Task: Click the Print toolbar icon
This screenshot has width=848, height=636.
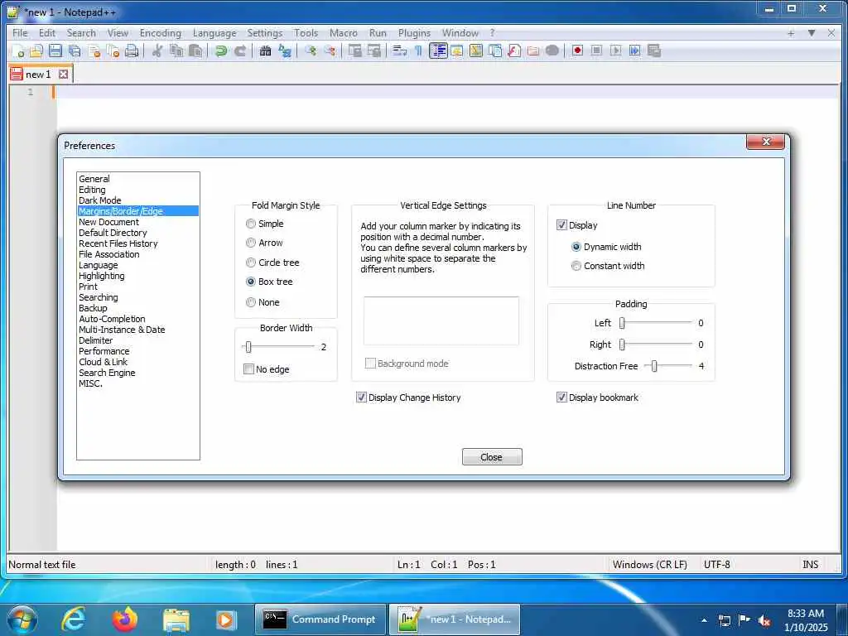Action: pos(132,51)
